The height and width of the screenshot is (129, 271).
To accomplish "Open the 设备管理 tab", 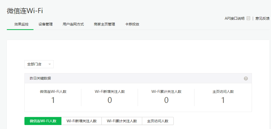I will coord(45,24).
